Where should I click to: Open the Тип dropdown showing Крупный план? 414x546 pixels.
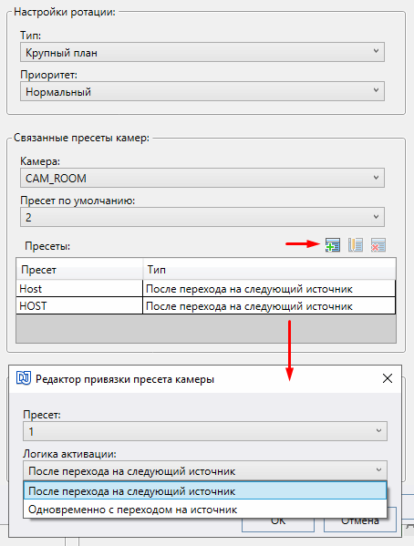tap(202, 52)
